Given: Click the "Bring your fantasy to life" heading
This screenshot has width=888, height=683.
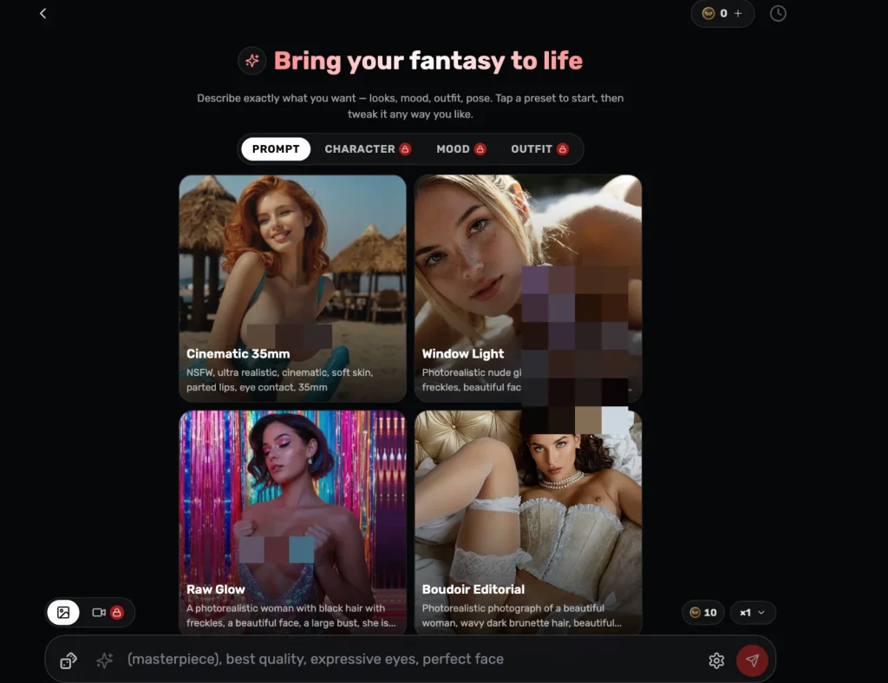Looking at the screenshot, I should point(428,61).
